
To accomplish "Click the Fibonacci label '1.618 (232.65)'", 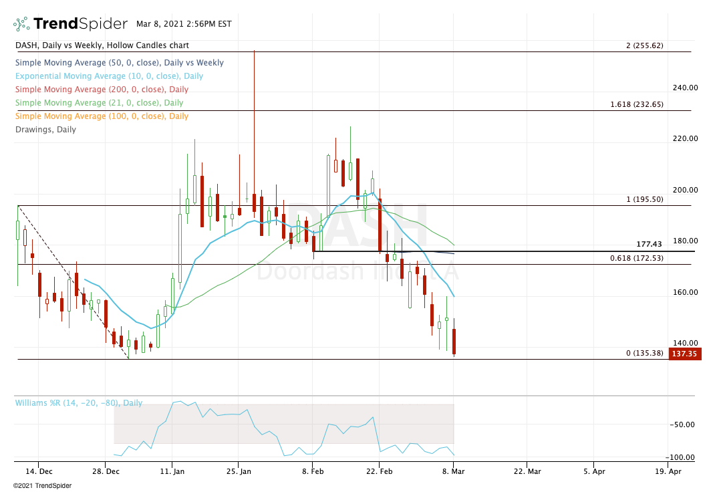I will pos(637,104).
